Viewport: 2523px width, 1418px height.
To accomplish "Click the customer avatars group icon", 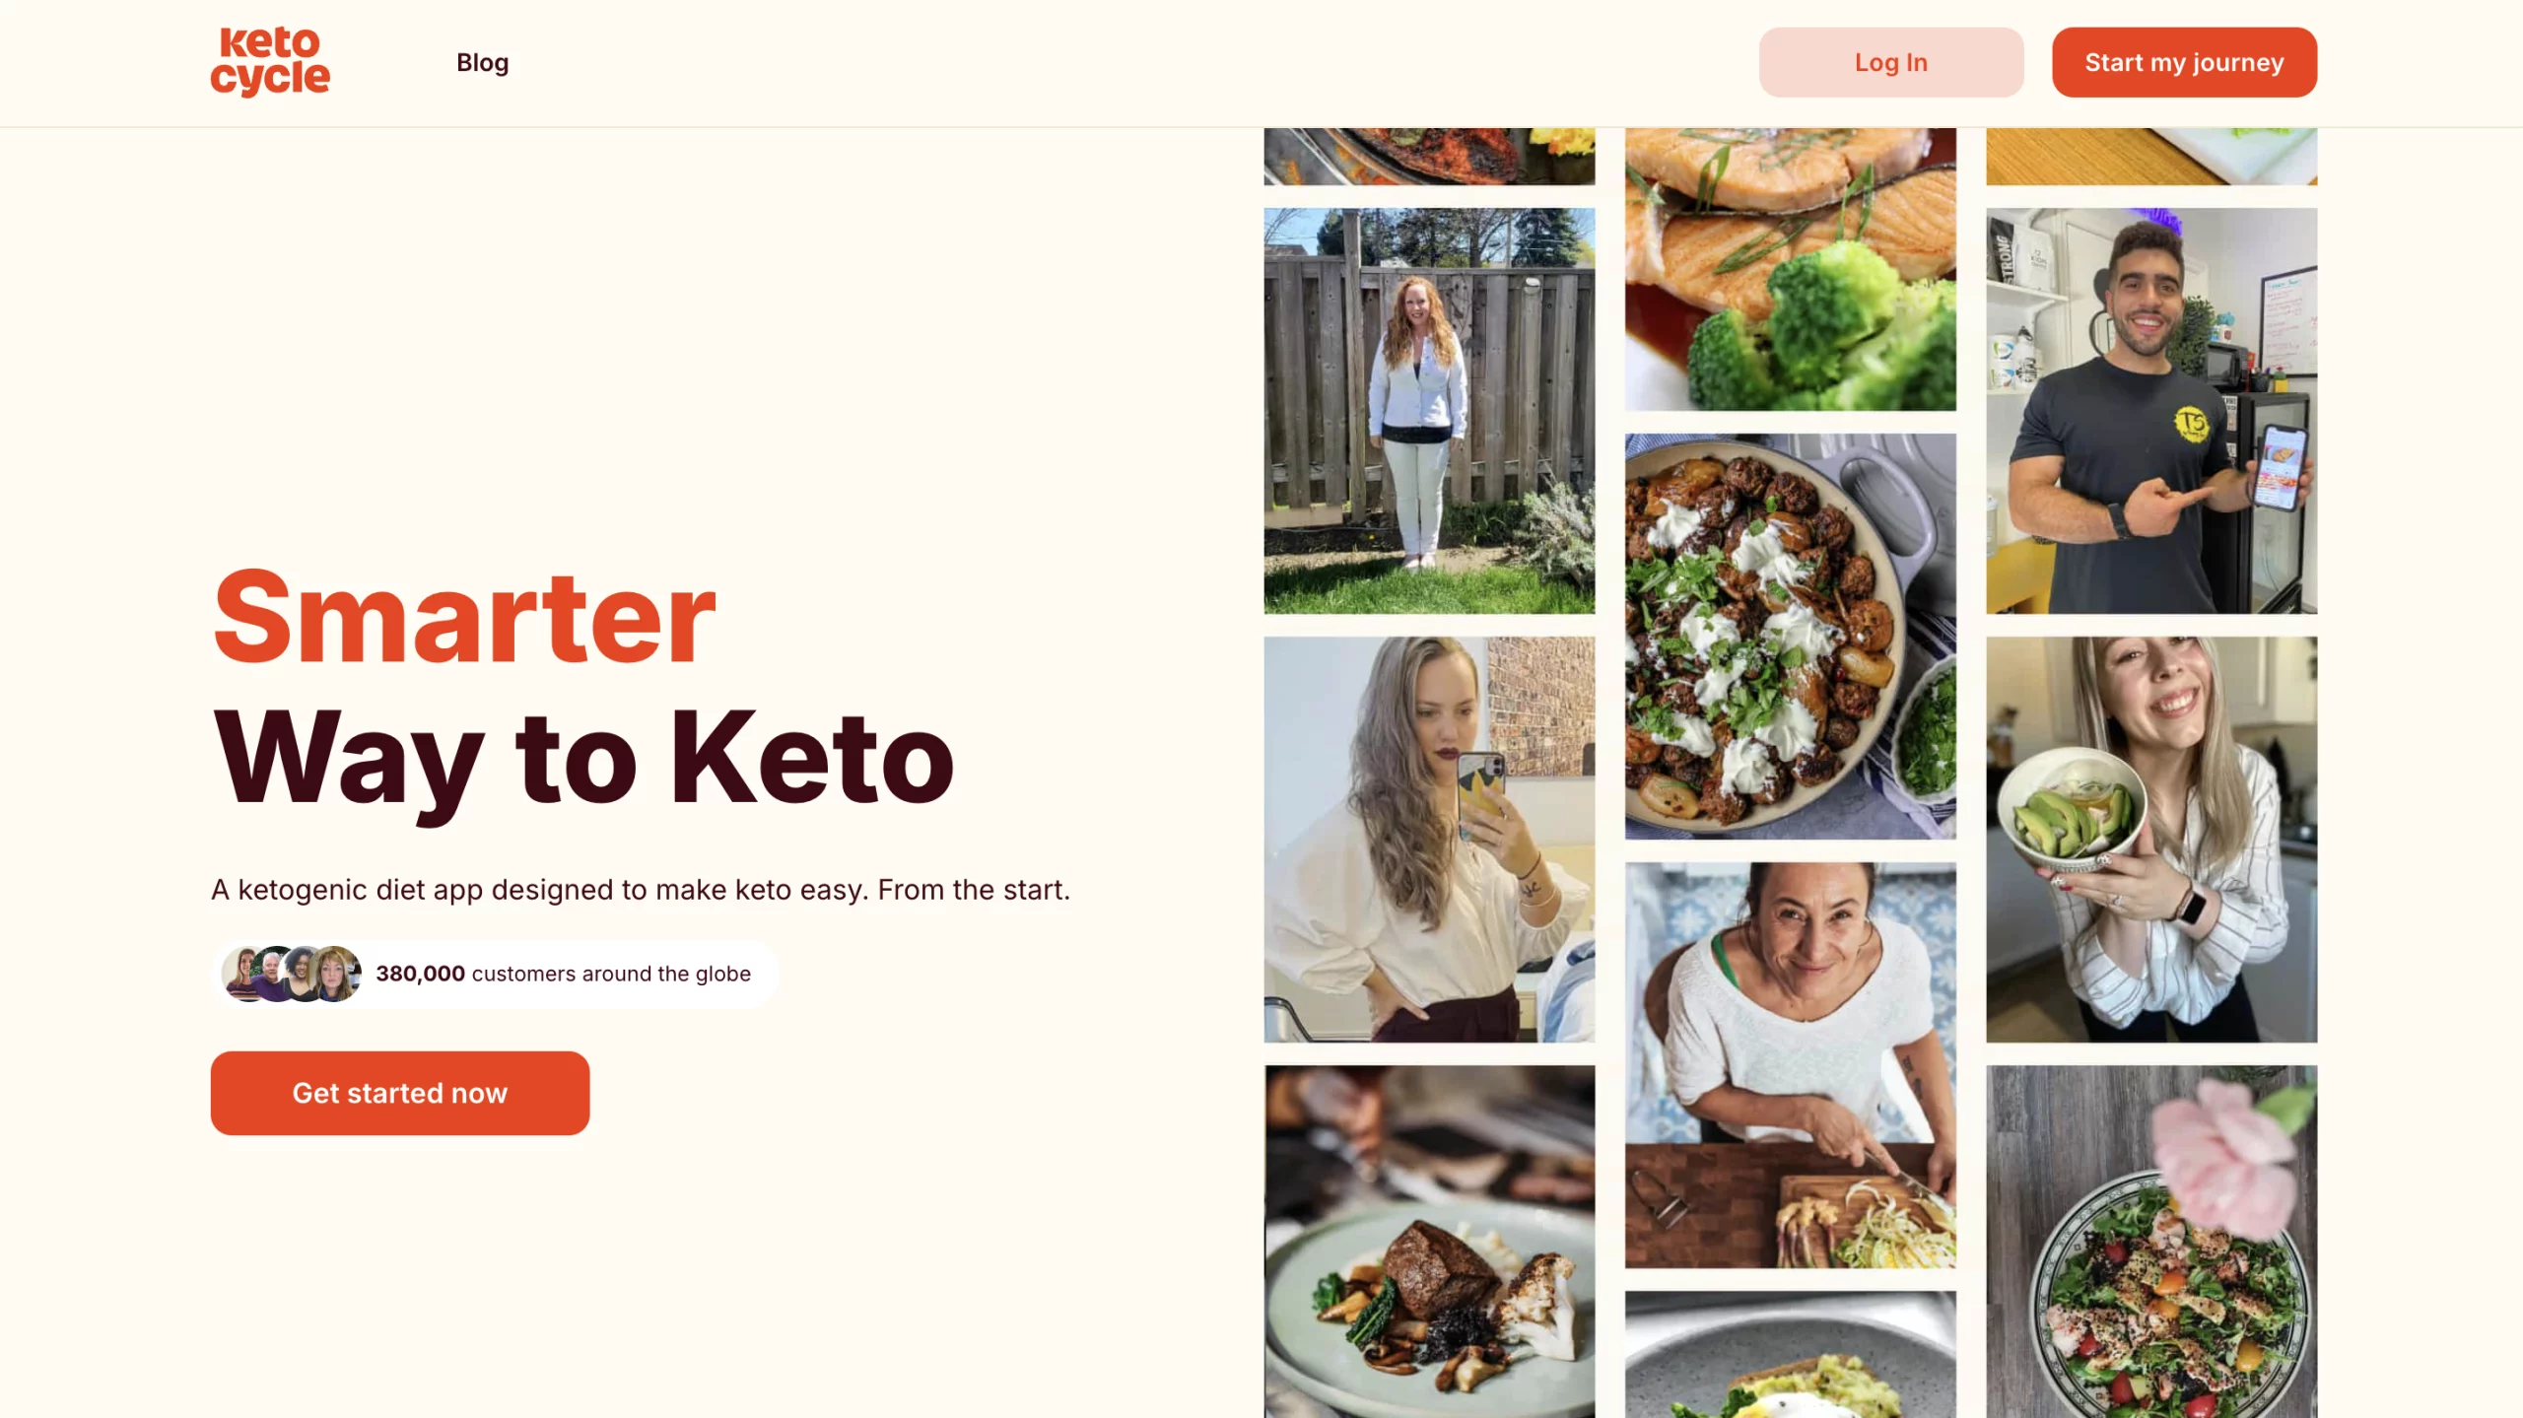I will pyautogui.click(x=292, y=974).
